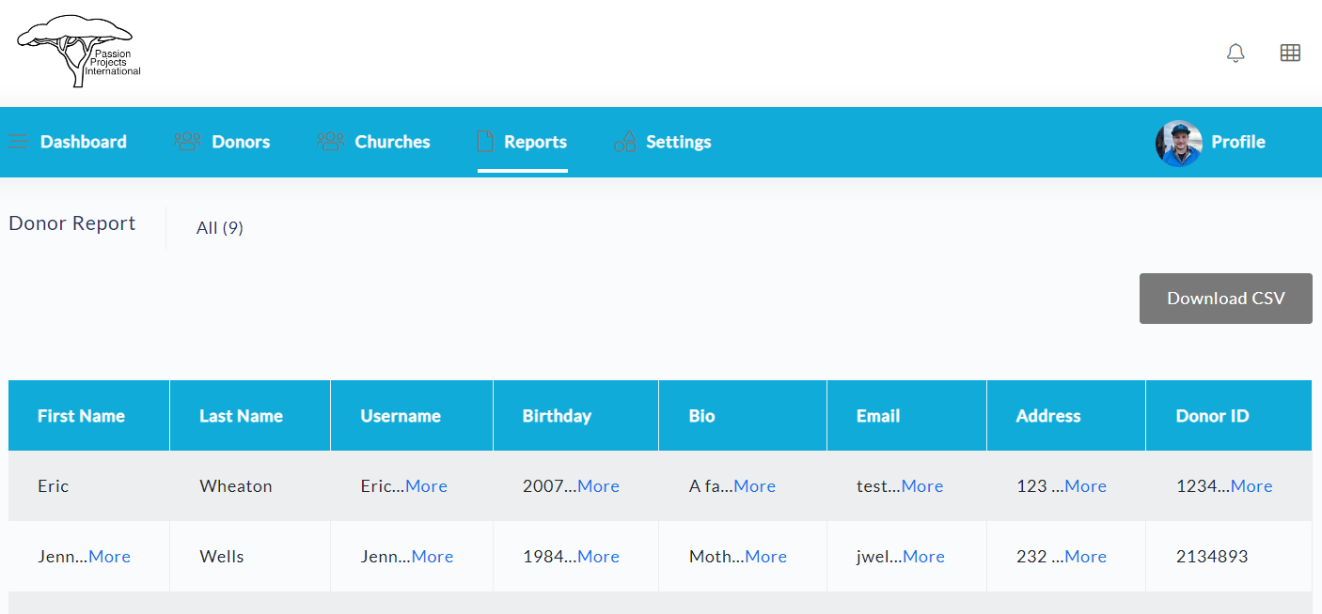Click the group icon beside Churches
Screen dimensions: 1322x614
pos(330,142)
